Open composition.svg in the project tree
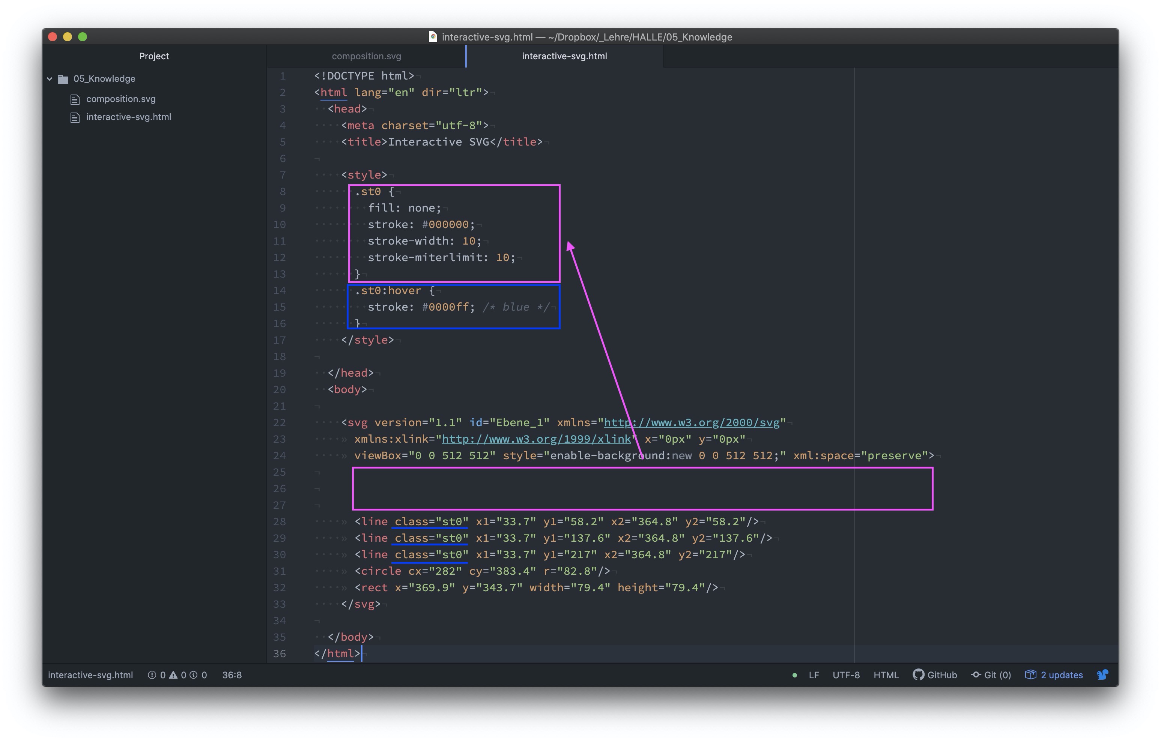Viewport: 1161px width, 742px height. tap(120, 99)
